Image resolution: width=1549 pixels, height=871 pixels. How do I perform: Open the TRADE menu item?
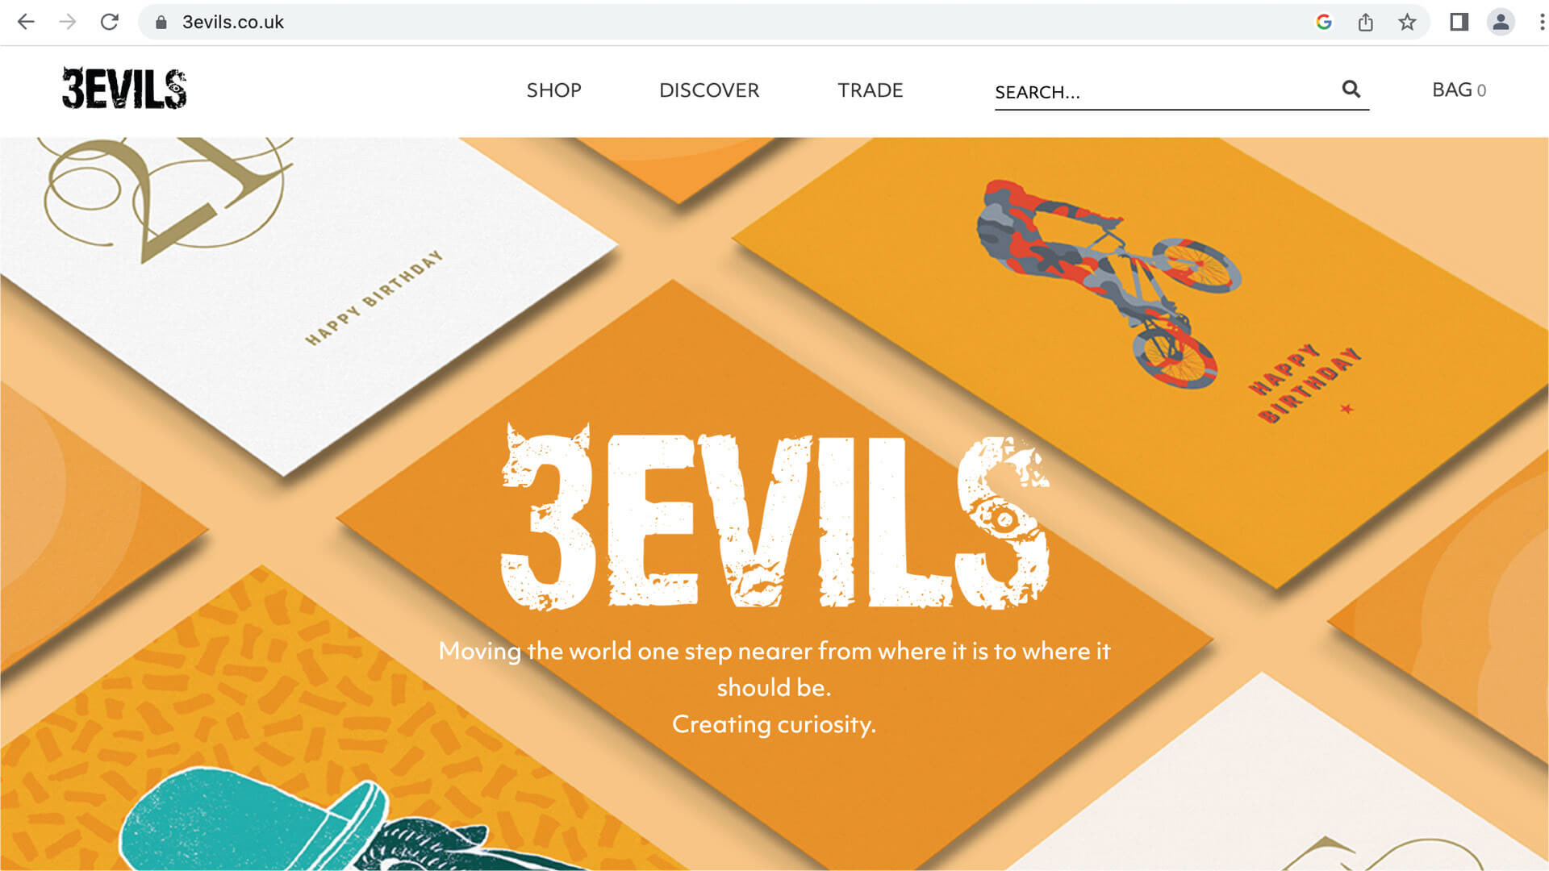click(x=870, y=90)
